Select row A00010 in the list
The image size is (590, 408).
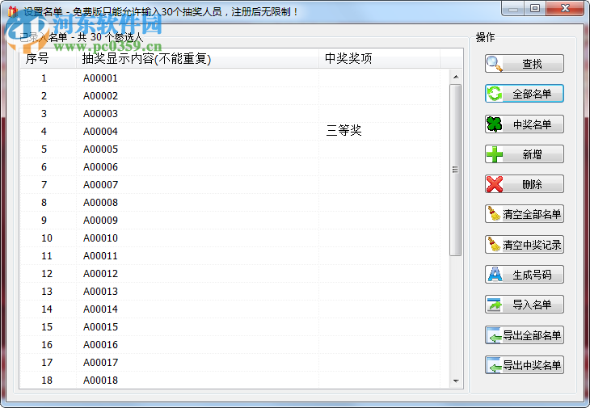pyautogui.click(x=230, y=238)
